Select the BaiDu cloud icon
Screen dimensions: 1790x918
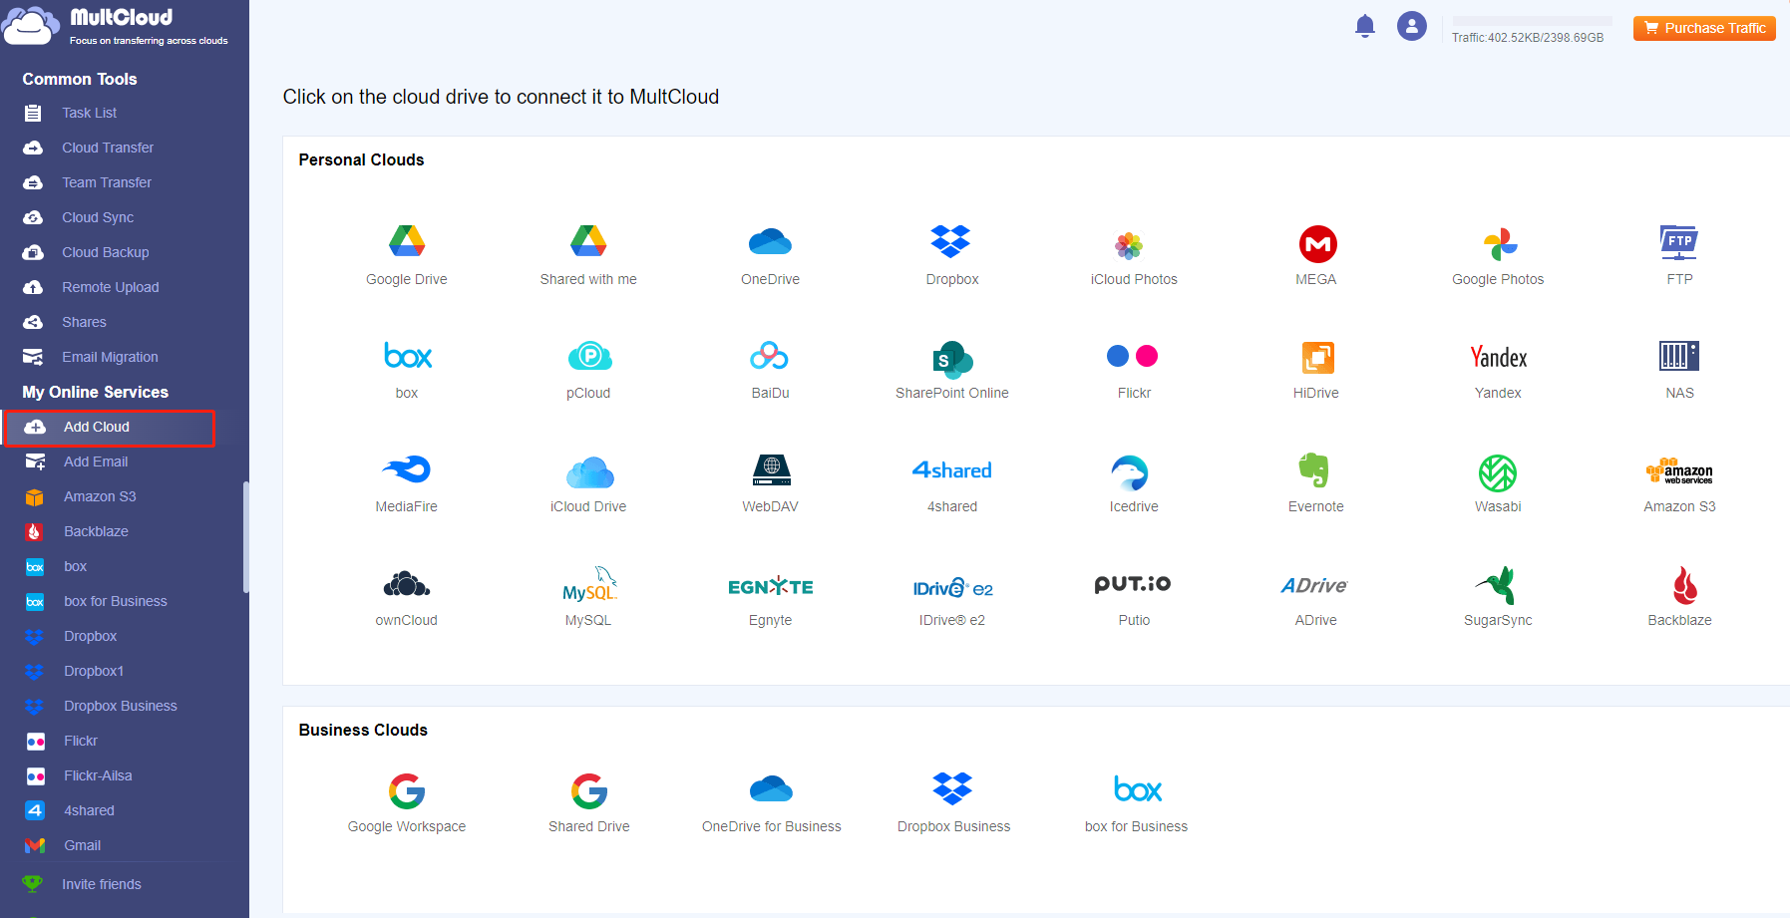(x=770, y=356)
